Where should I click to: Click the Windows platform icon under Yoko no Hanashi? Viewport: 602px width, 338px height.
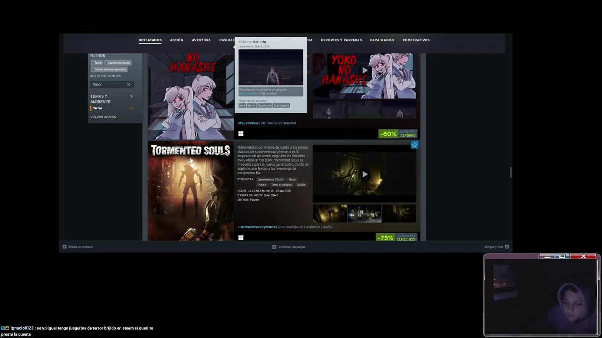[x=241, y=134]
